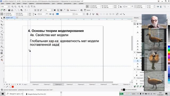Image resolution: width=170 pixels, height=96 pixels.
Task: Open options with the gear icon
Action: (x=82, y=10)
